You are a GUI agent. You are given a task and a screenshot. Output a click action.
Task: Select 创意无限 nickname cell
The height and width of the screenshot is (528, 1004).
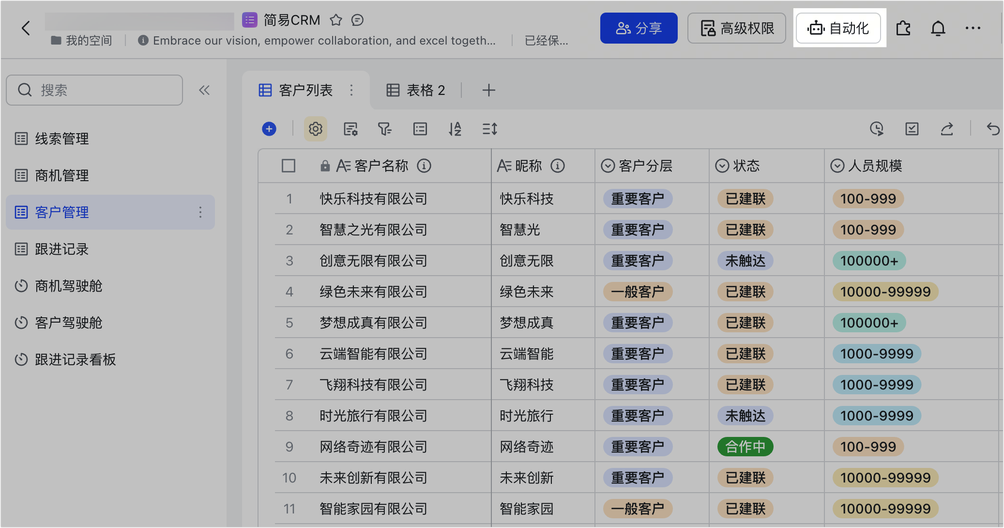pyautogui.click(x=543, y=261)
